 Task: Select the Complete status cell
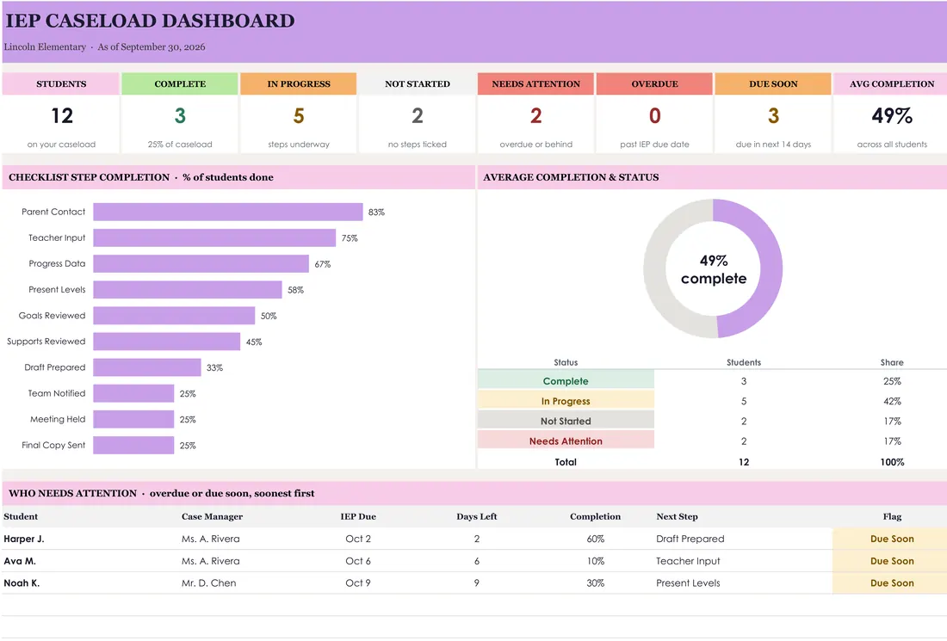point(566,381)
